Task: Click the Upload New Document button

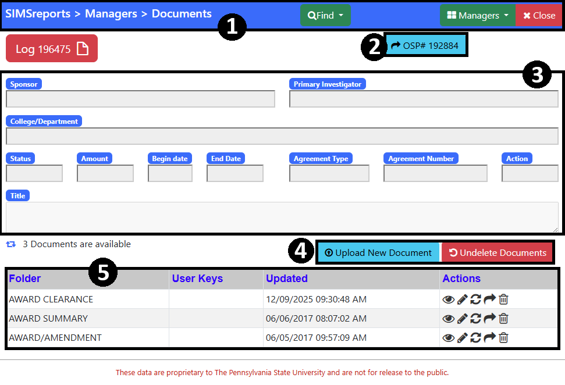Action: pos(378,252)
